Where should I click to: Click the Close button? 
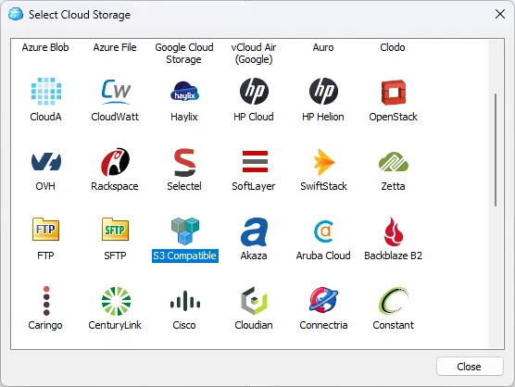coord(470,367)
